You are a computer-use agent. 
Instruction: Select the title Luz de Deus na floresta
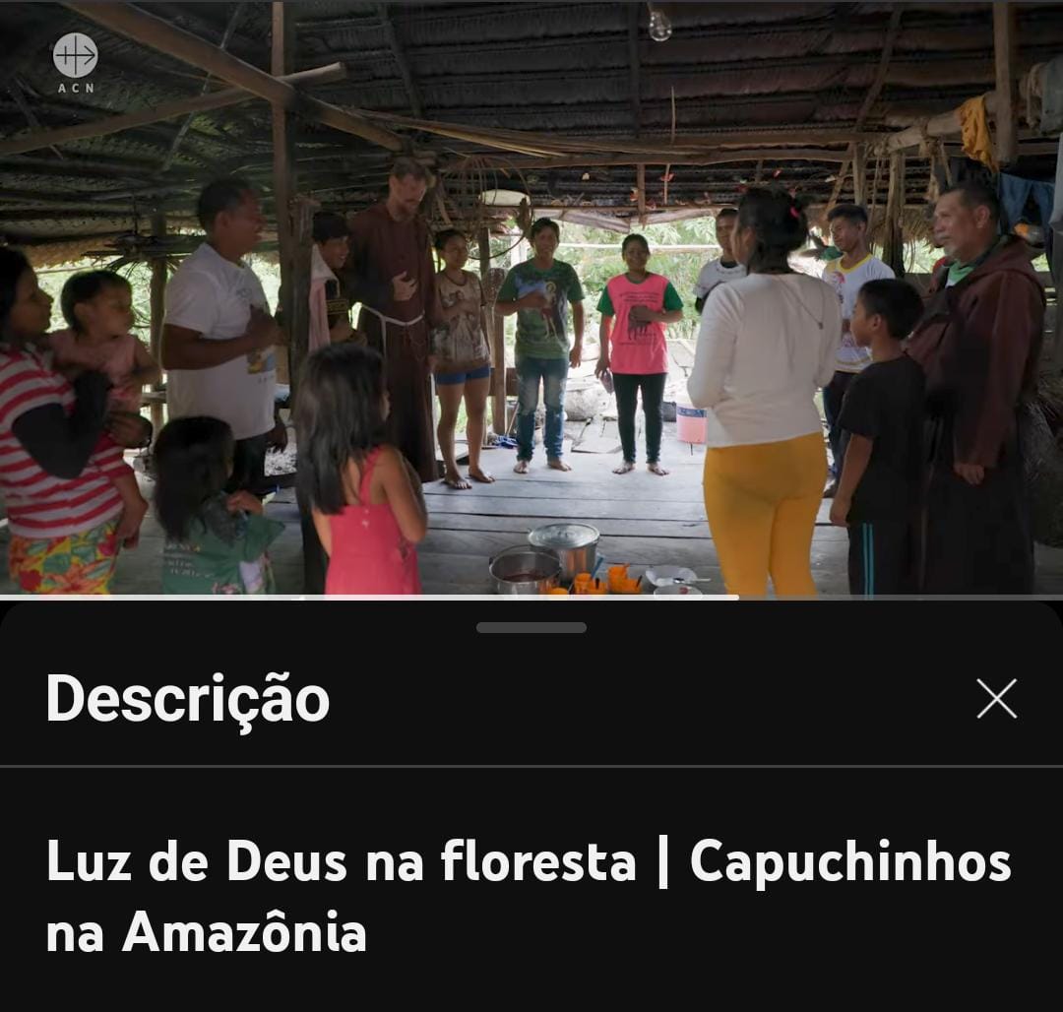coord(341,860)
